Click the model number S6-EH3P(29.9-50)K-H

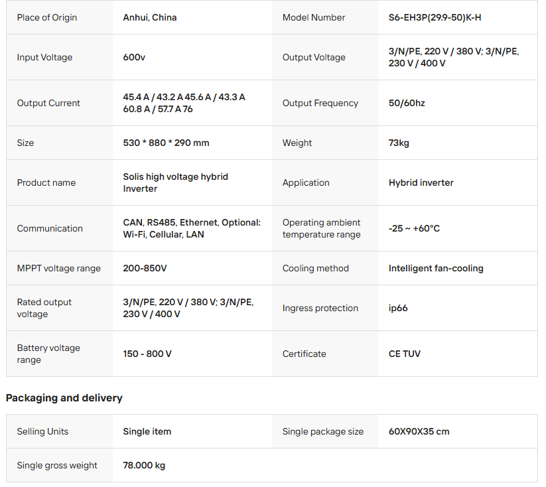click(435, 17)
